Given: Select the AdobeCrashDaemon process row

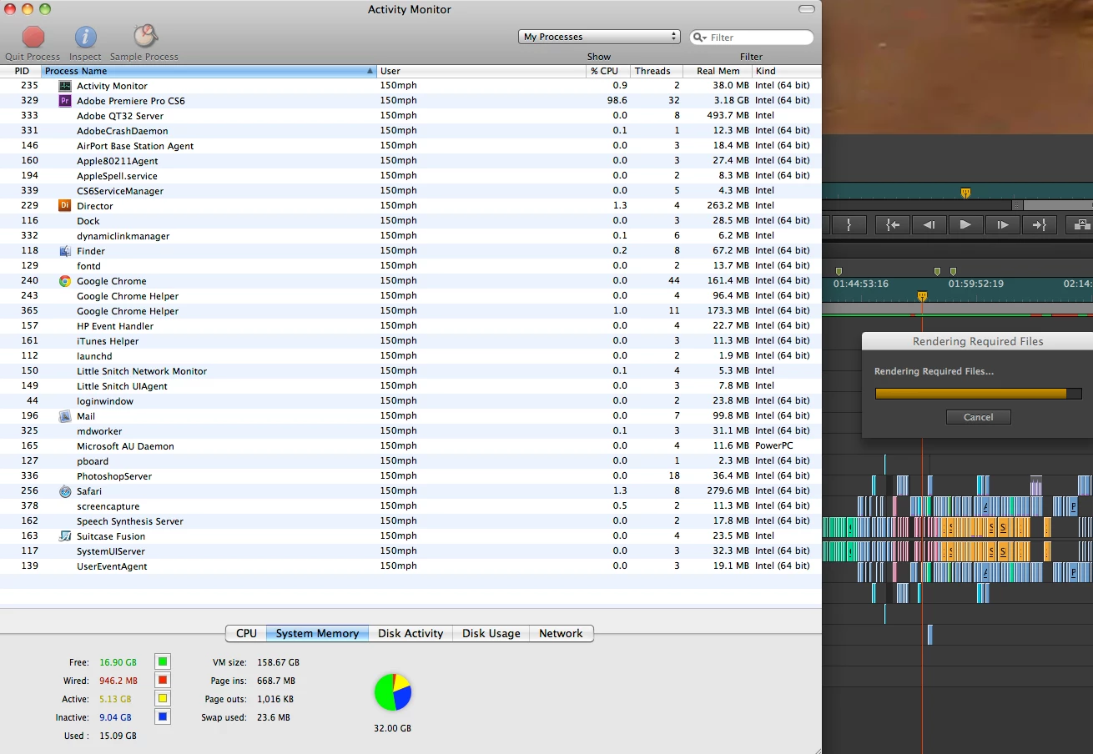Looking at the screenshot, I should (x=411, y=131).
